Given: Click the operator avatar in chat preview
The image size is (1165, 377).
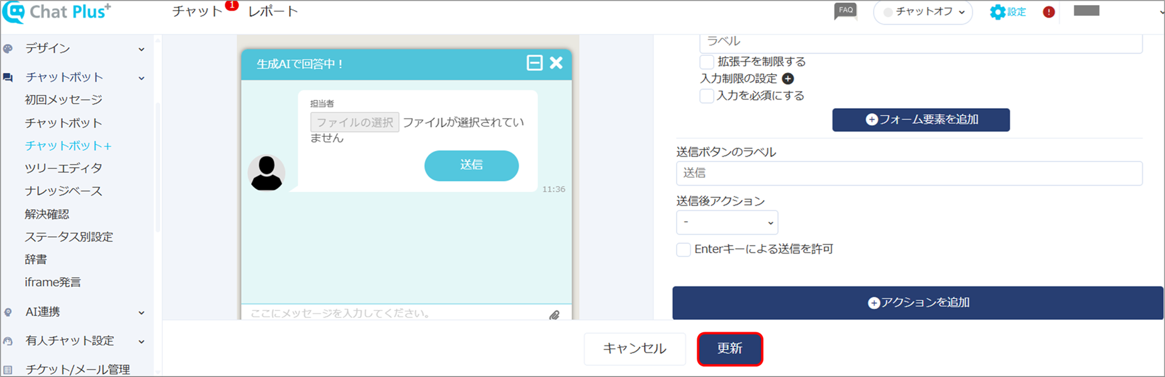Looking at the screenshot, I should (266, 172).
